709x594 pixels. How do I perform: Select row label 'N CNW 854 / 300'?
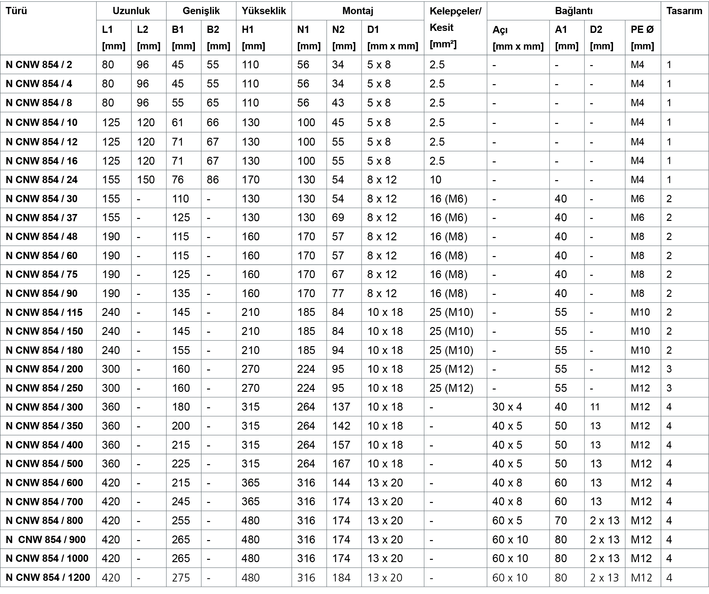pyautogui.click(x=44, y=407)
